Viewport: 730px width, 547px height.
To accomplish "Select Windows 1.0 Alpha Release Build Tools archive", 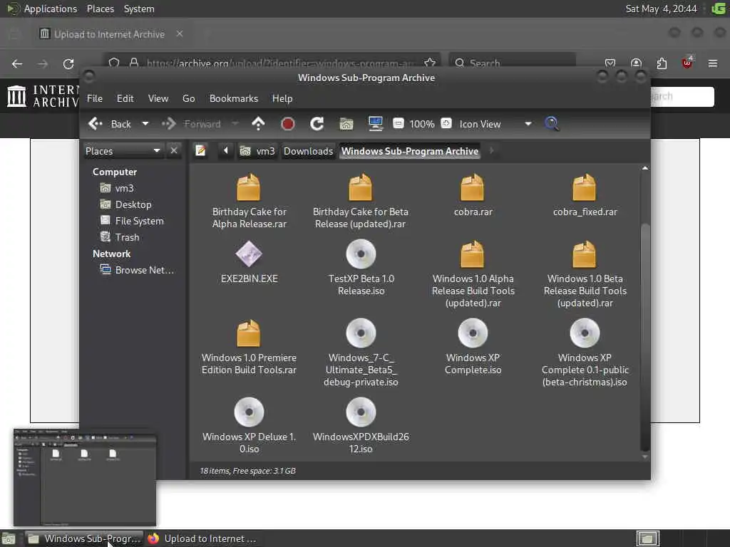I will (x=473, y=274).
